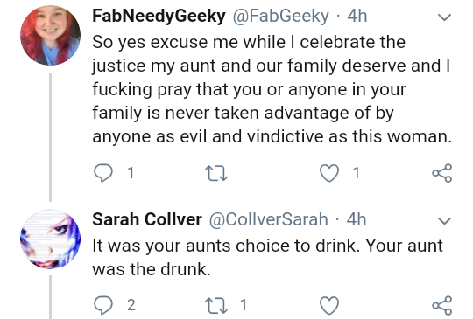Screen dimensions: 473x319
Task: Open tweet text about celebrating justice
Action: click(272, 89)
